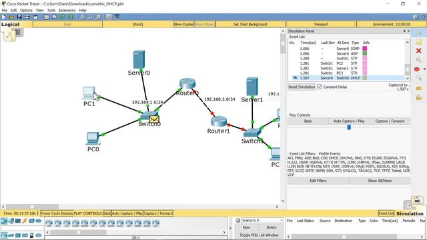Click the Zoom Out magnifier icon
This screenshot has height=240, width=427.
tap(98, 17)
